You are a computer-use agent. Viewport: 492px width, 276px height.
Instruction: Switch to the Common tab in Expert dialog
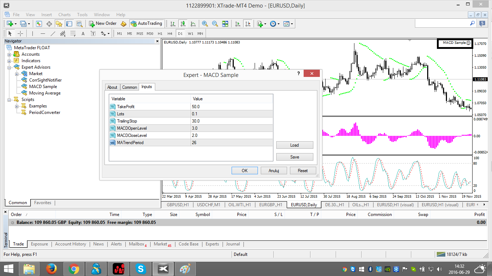click(129, 87)
